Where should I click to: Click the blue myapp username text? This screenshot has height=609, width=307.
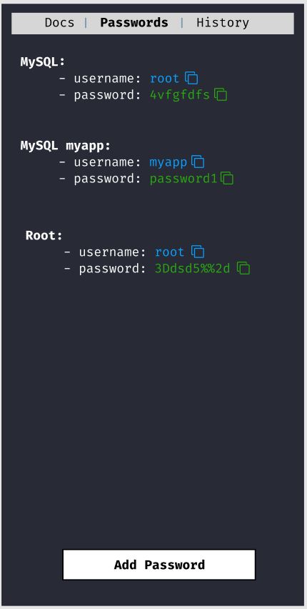pos(168,162)
